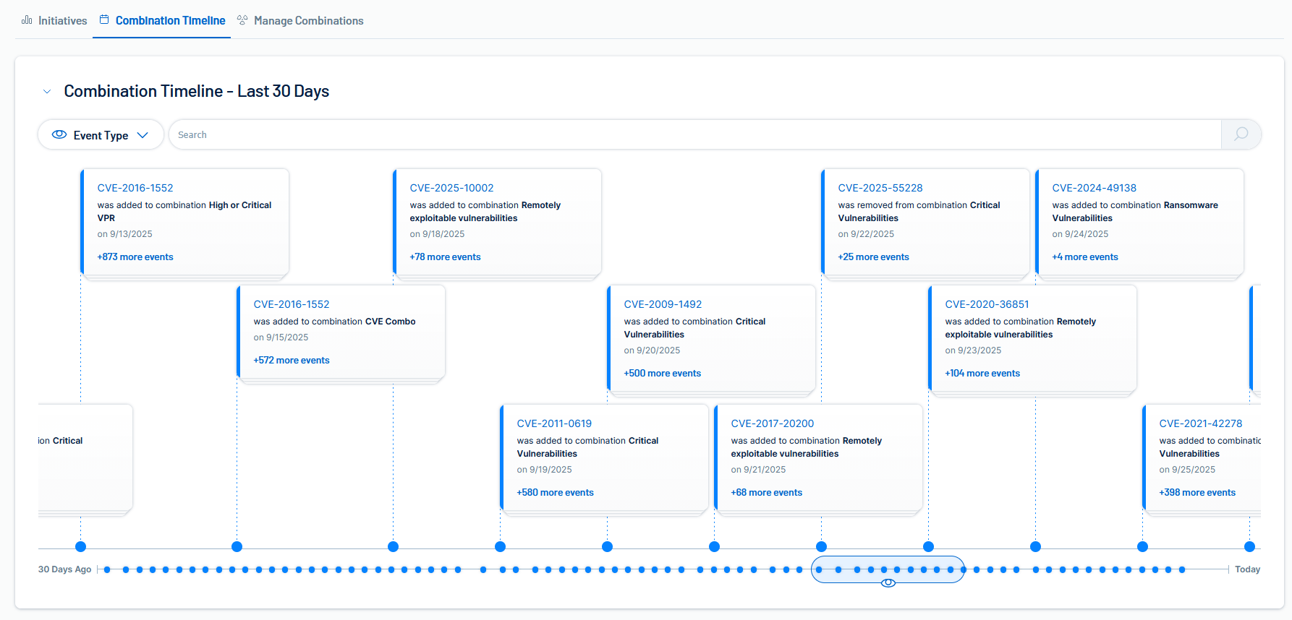
Task: Click the Manage Combinations icon
Action: [x=242, y=20]
